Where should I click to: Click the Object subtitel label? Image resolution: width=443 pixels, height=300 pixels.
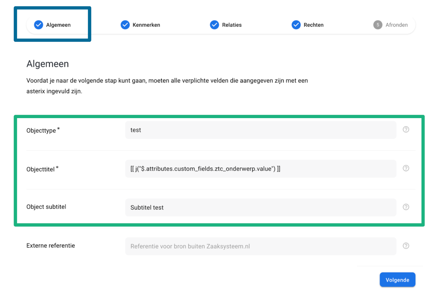[46, 207]
